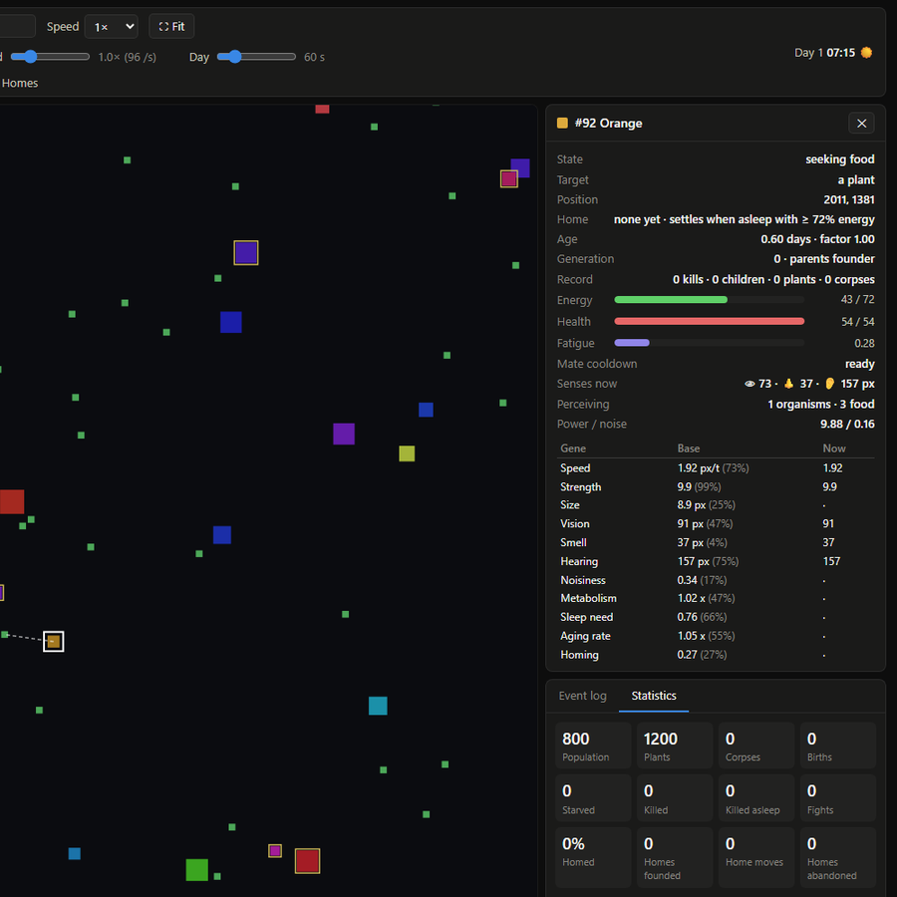Click the "#92 Orange" panel title
This screenshot has width=897, height=897.
[x=608, y=123]
